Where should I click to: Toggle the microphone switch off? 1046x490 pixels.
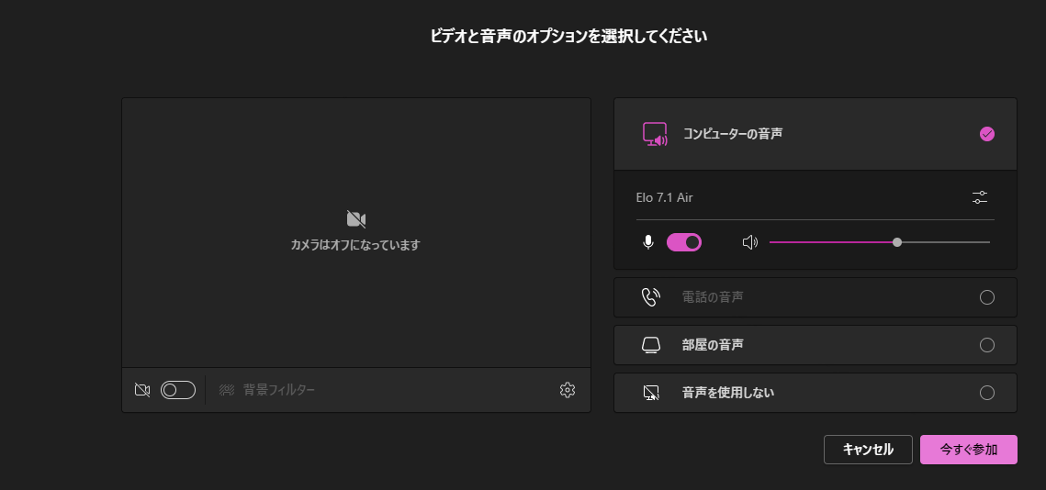pos(684,242)
